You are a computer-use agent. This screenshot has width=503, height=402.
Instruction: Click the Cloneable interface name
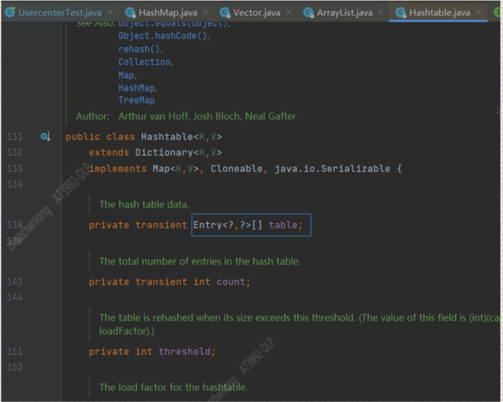tap(236, 169)
